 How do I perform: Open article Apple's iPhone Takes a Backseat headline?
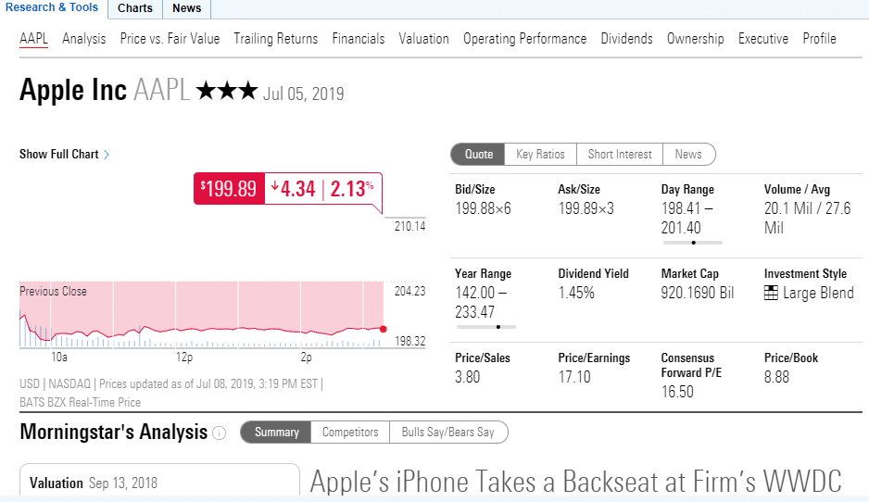[576, 481]
